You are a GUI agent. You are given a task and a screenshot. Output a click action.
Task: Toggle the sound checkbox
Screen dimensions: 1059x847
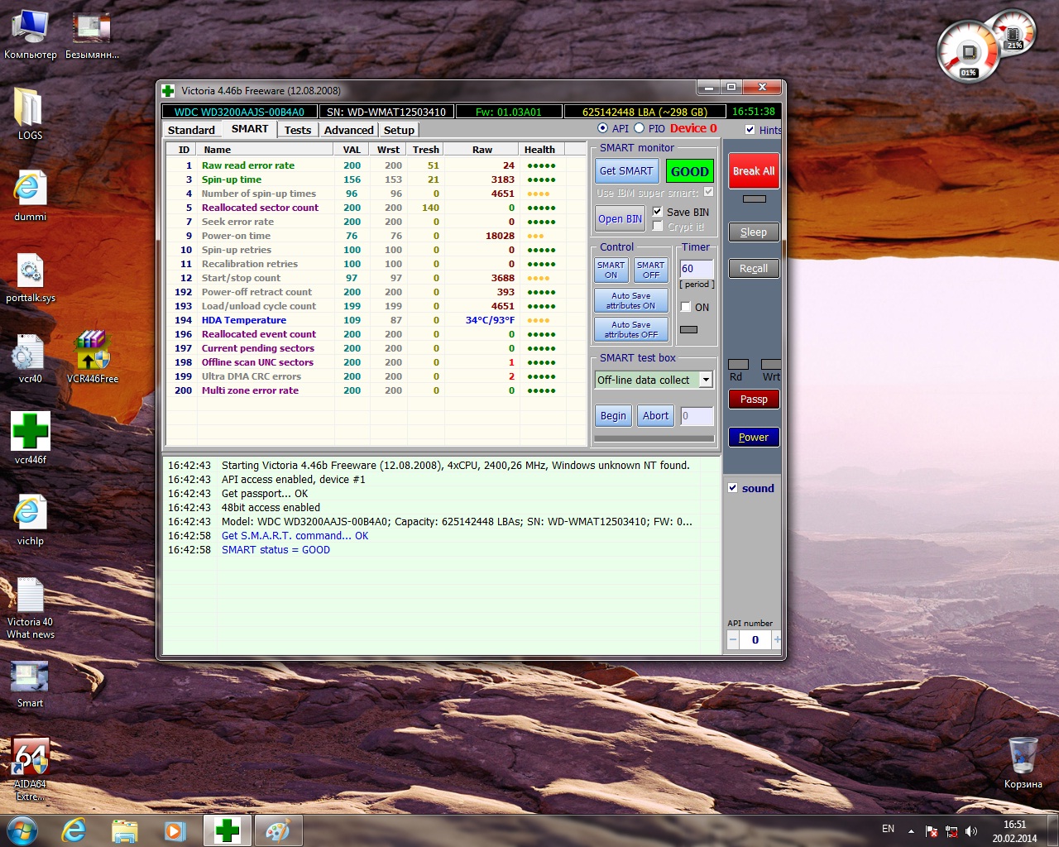tap(732, 488)
